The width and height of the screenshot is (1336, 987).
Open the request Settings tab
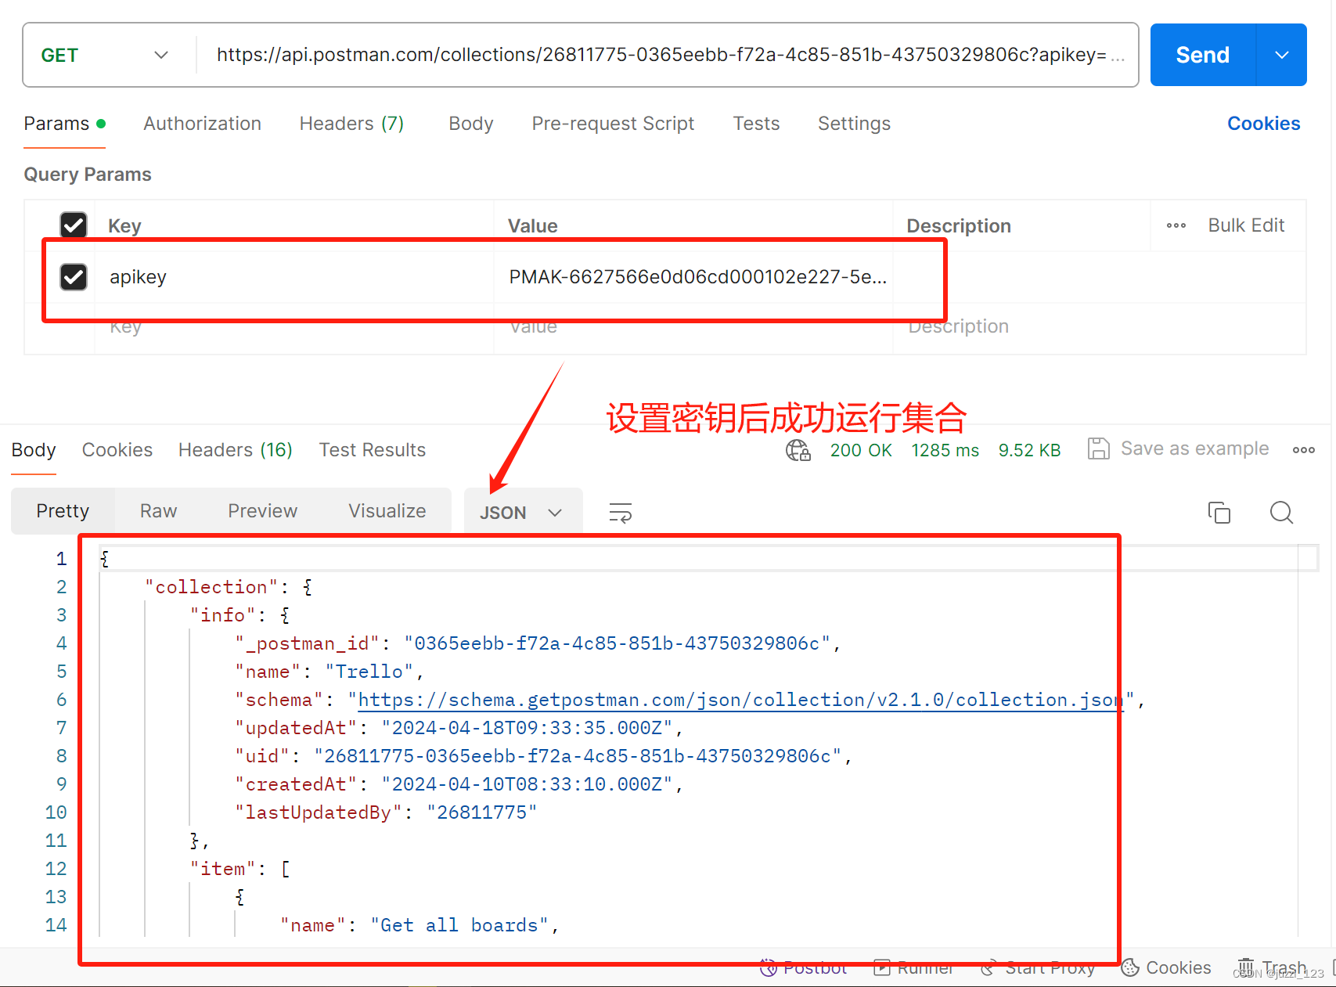click(x=854, y=124)
